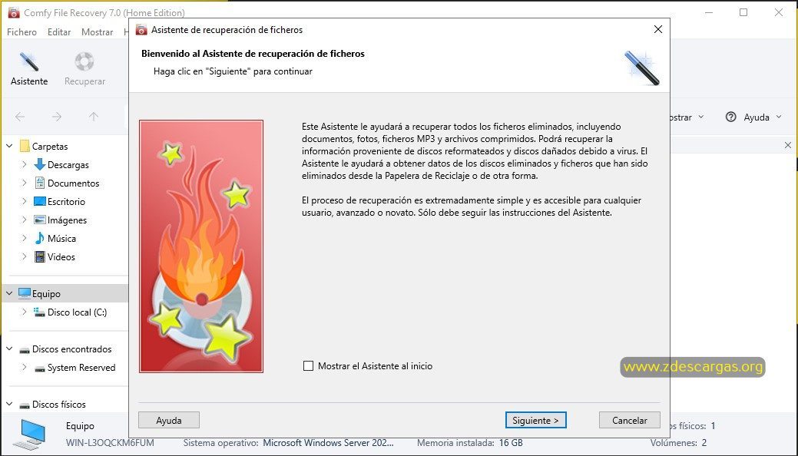
Task: Collapse the Carpetas tree node
Action: pyautogui.click(x=9, y=146)
